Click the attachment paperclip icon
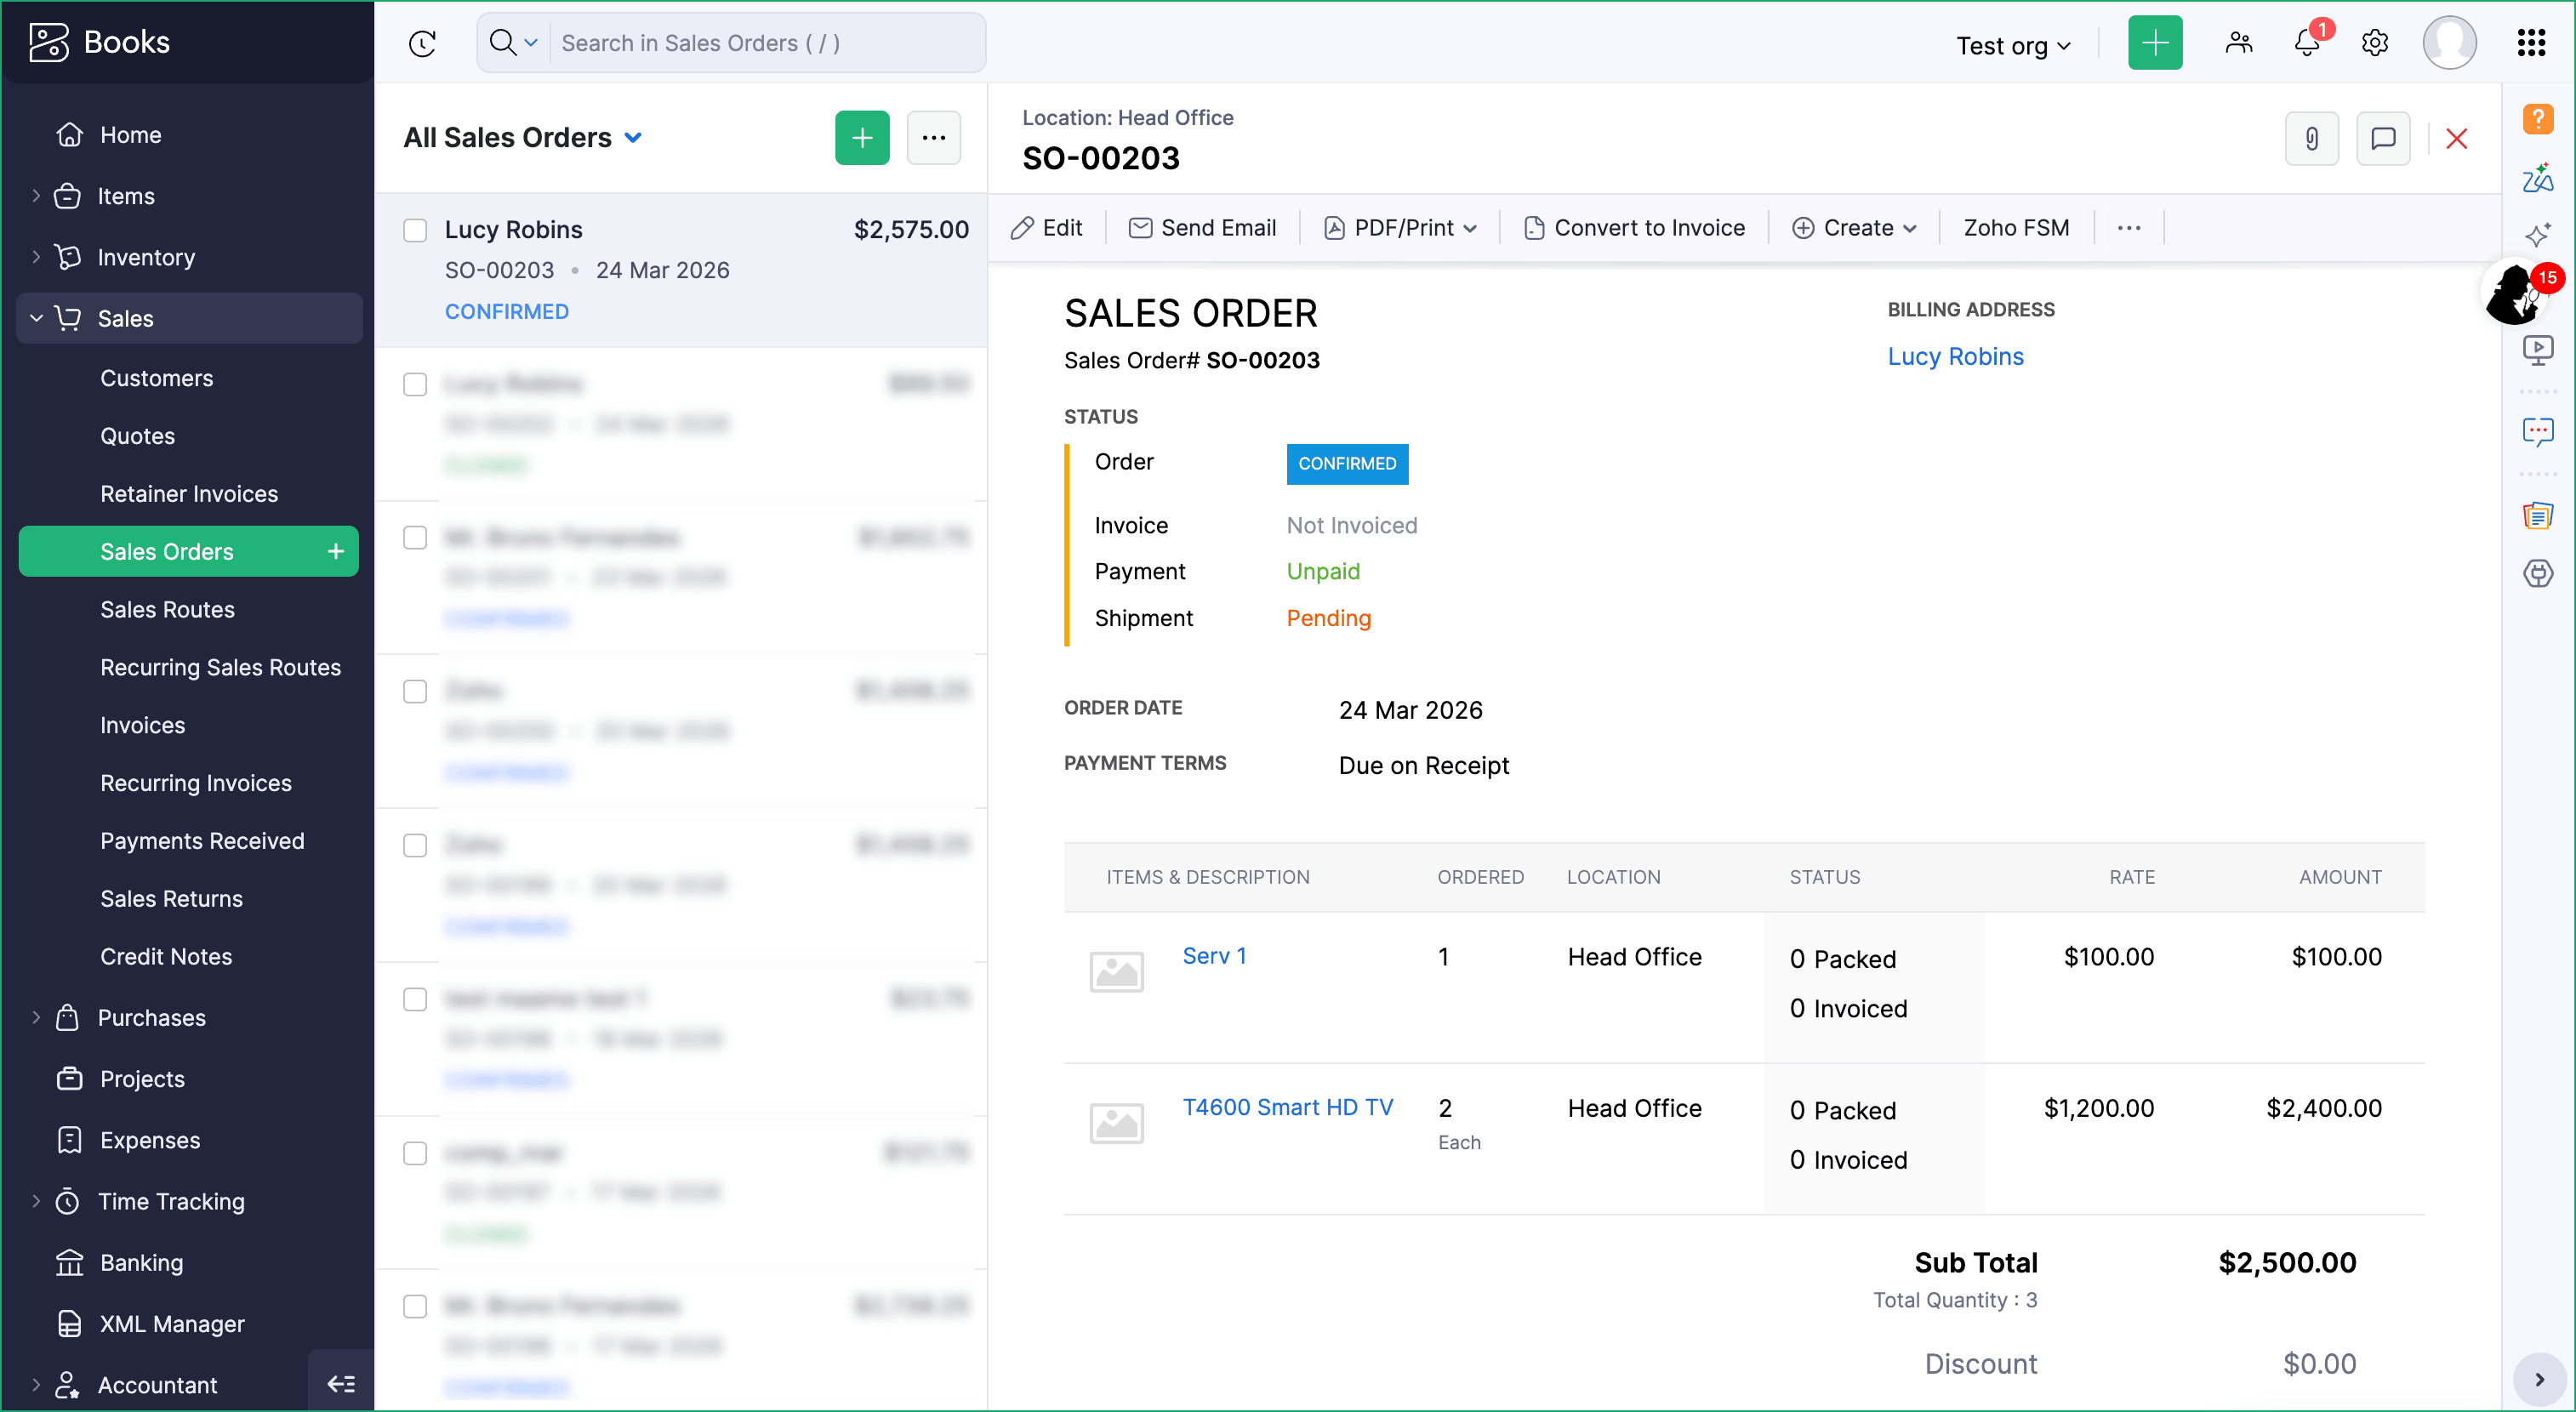2576x1412 pixels. (x=2311, y=138)
